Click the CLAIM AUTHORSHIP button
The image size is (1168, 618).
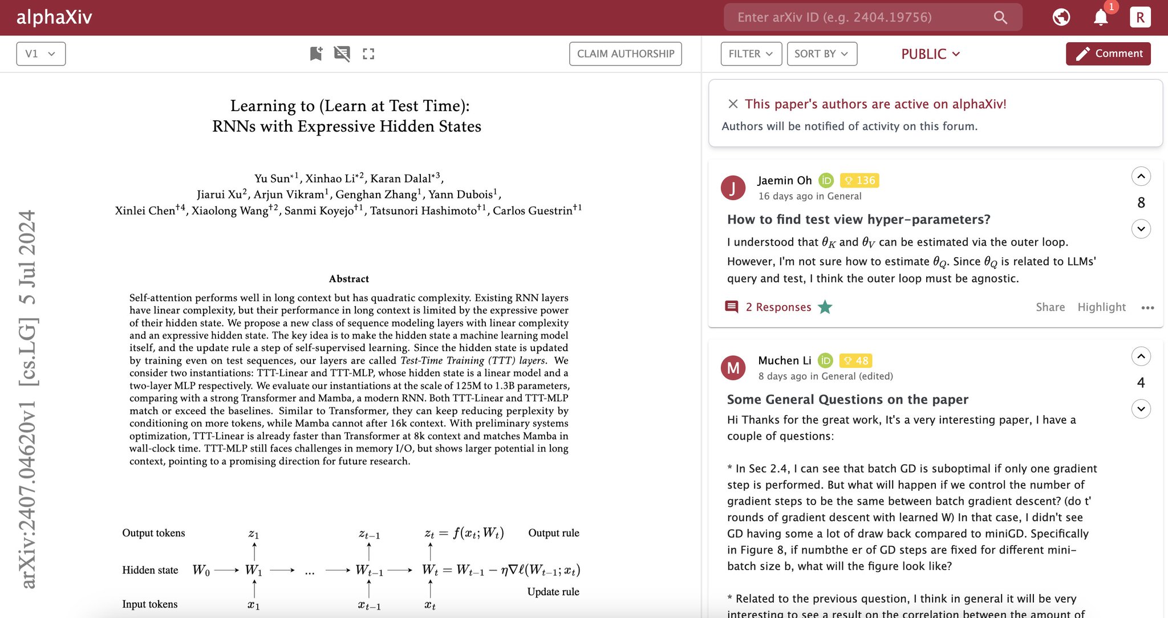(626, 54)
